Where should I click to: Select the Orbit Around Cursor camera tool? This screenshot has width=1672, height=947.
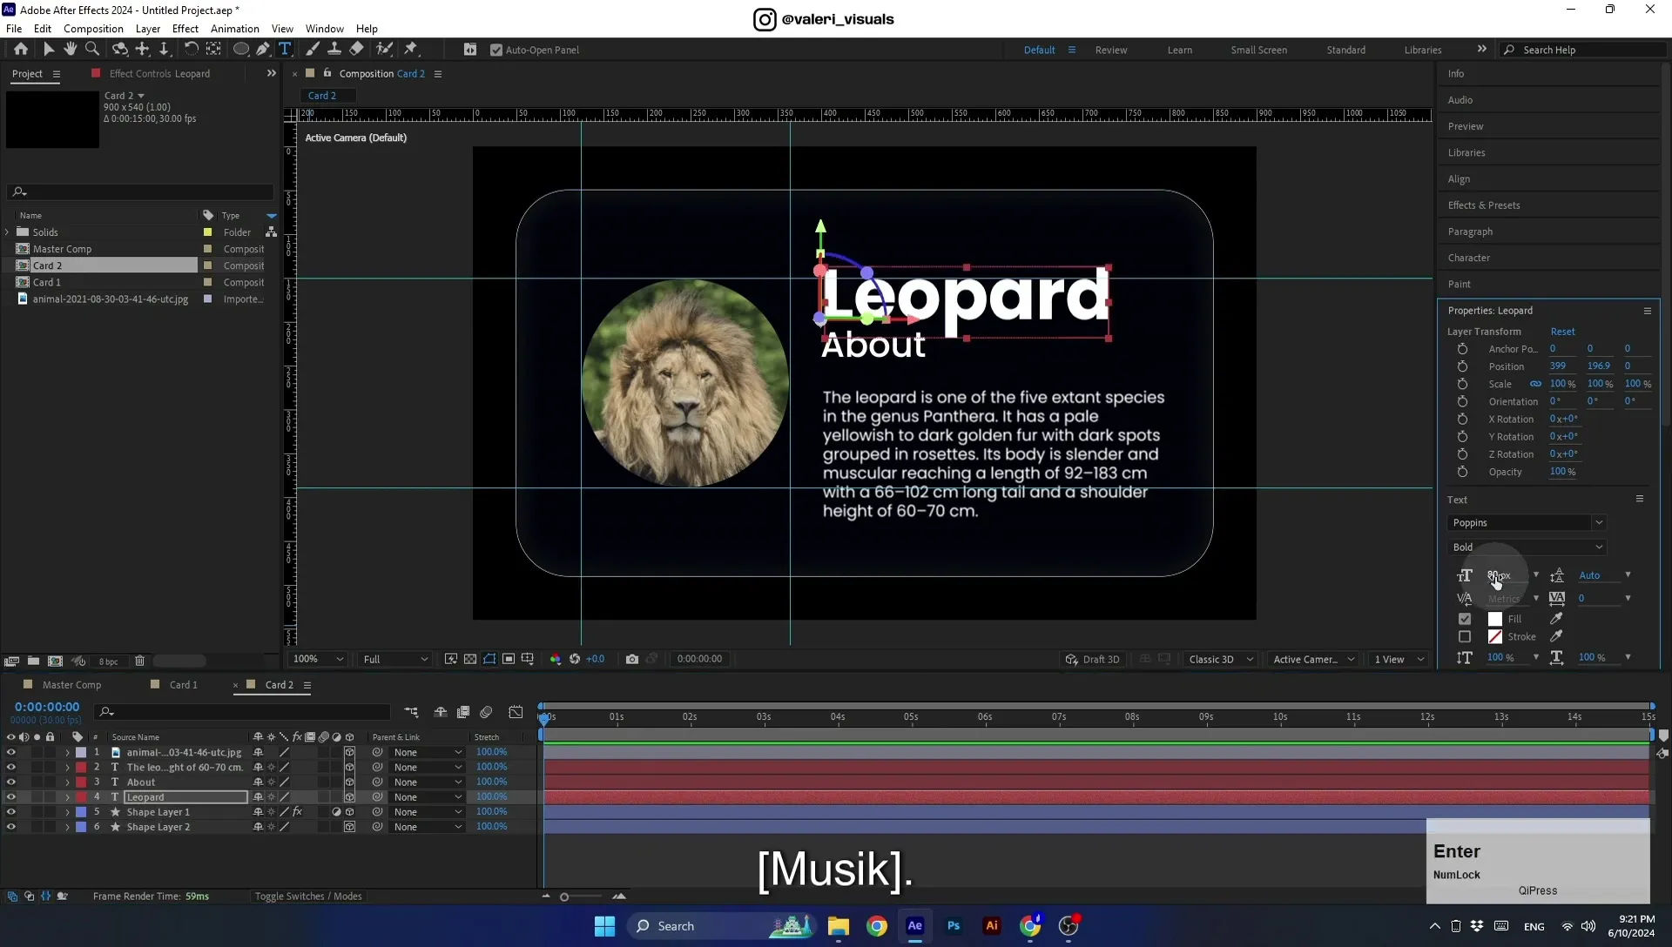coord(120,50)
